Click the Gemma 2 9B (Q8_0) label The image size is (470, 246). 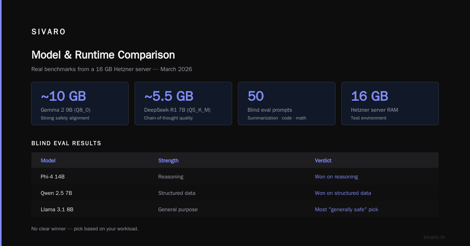pyautogui.click(x=65, y=110)
